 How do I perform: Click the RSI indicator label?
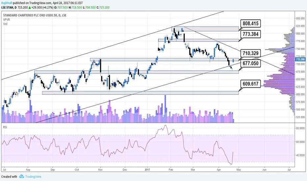click(x=5, y=127)
